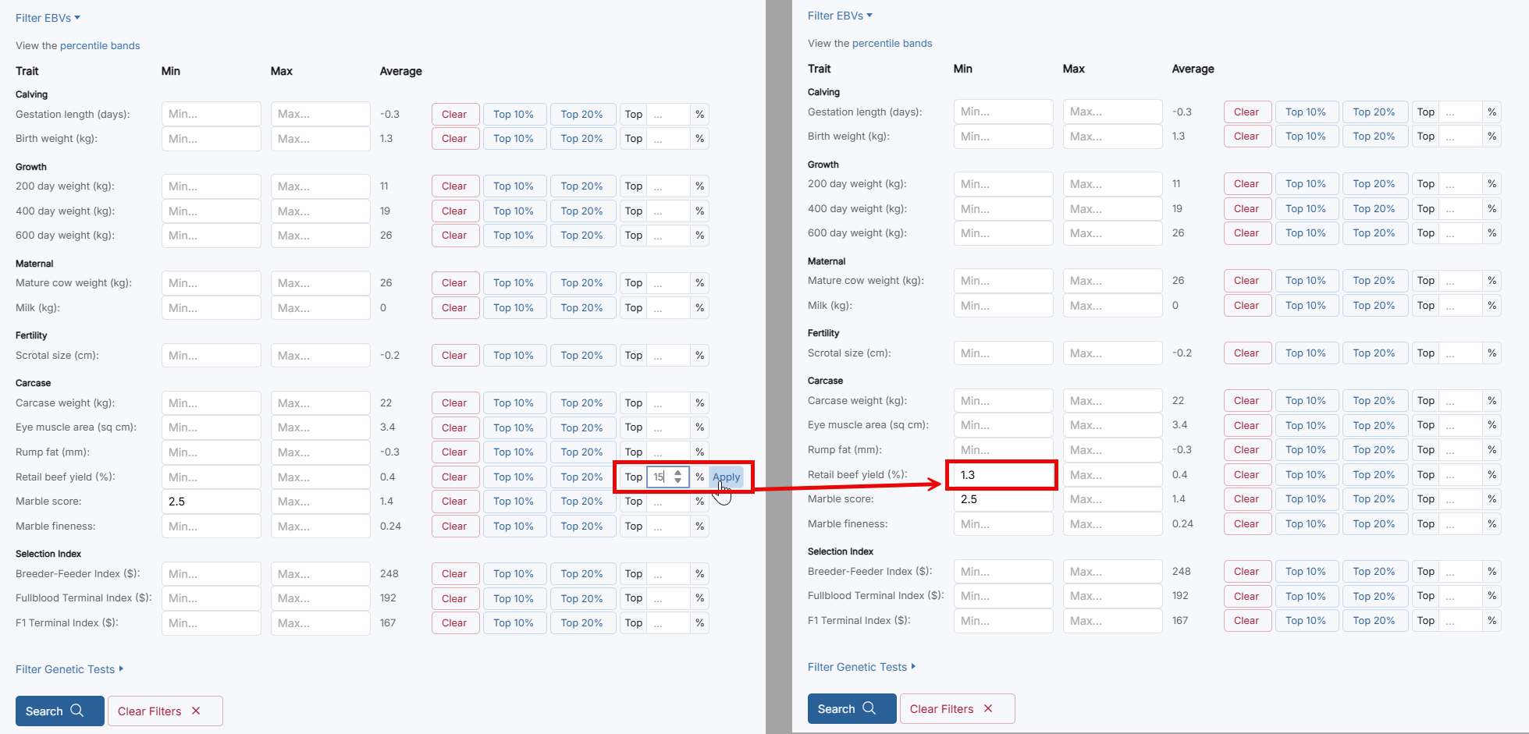Click Top percent field for Scrotal size, right panel
Screen dimensions: 1529x734
[x=1461, y=353]
